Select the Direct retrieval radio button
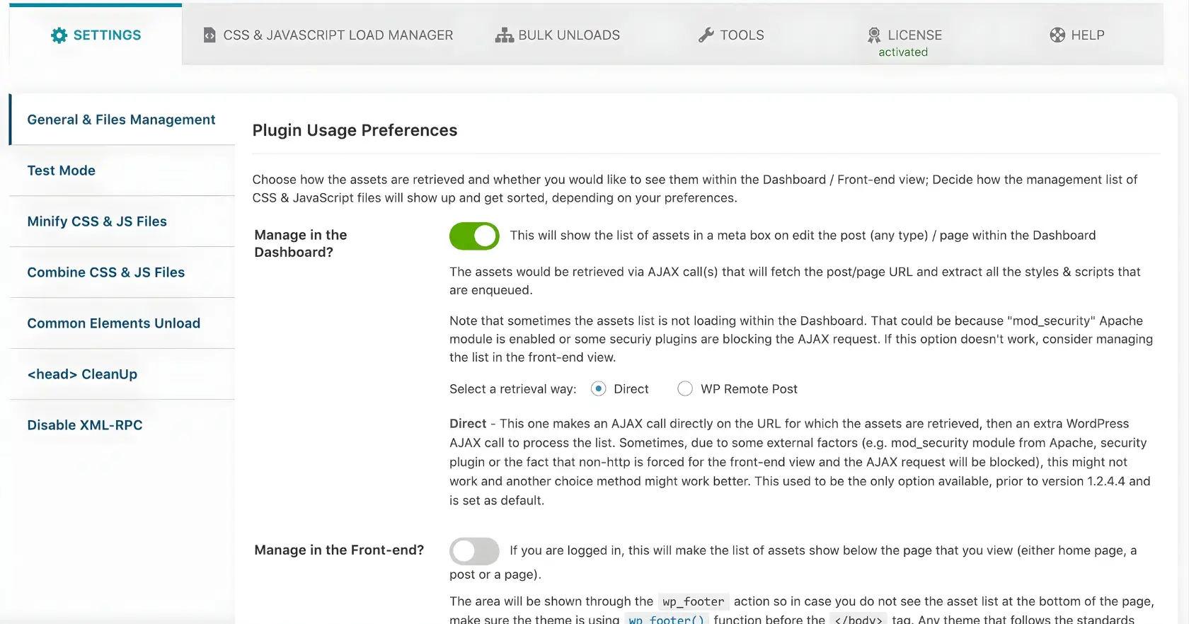This screenshot has width=1189, height=624. 598,388
